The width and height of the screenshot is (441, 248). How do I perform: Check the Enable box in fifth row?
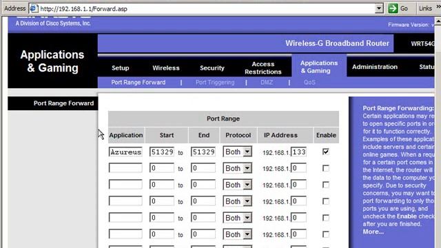pos(326,218)
